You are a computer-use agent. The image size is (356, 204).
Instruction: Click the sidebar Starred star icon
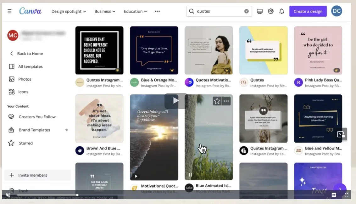tap(11, 143)
